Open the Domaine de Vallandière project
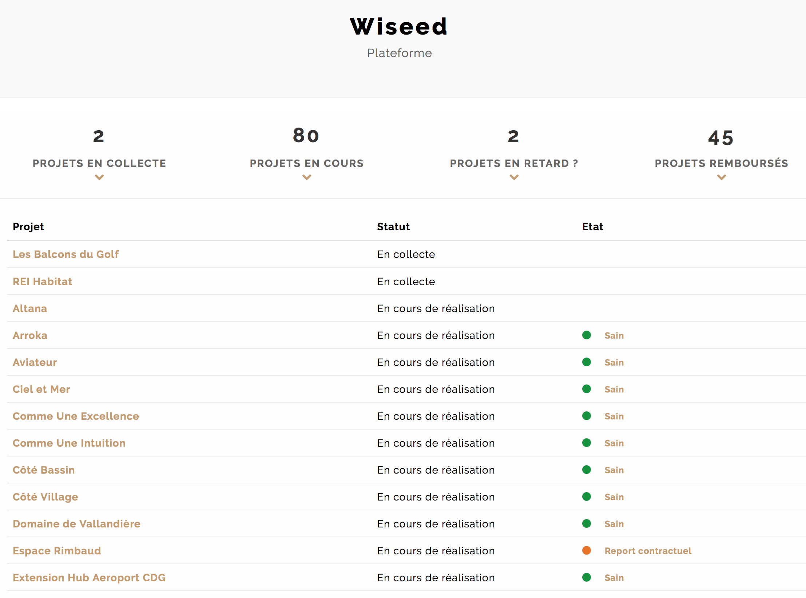The height and width of the screenshot is (598, 806). pyautogui.click(x=76, y=524)
